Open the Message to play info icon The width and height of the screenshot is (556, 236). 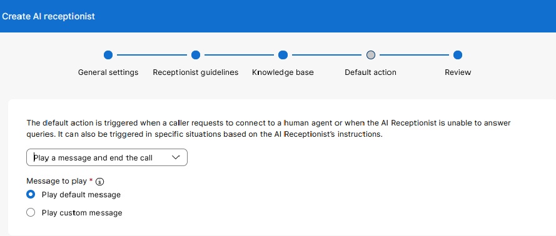[x=100, y=182]
